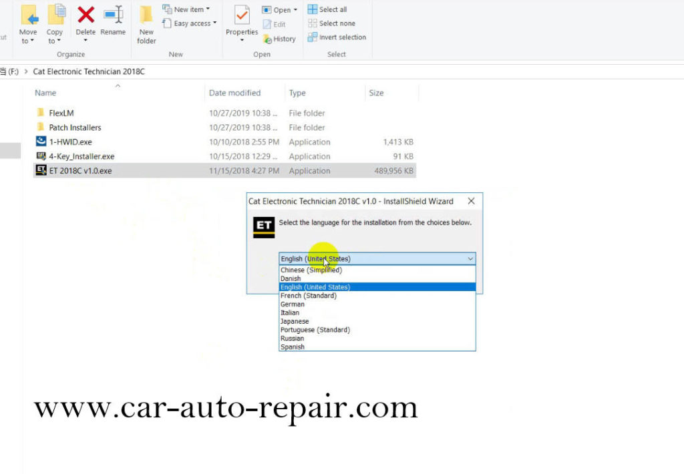
Task: Select French (Standard) as installation language
Action: tap(308, 295)
